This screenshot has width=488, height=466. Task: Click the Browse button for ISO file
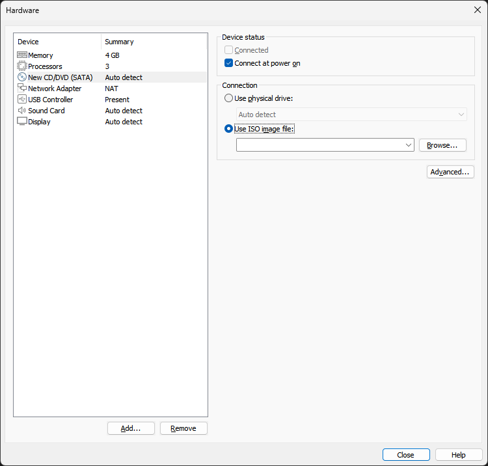[x=442, y=145]
